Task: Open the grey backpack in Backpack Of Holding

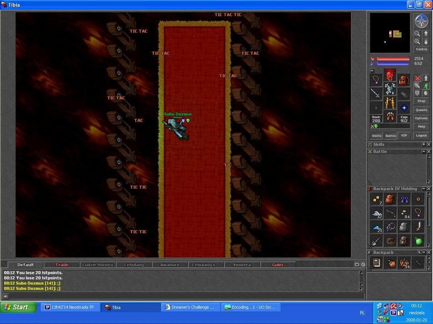Action: pos(405,227)
